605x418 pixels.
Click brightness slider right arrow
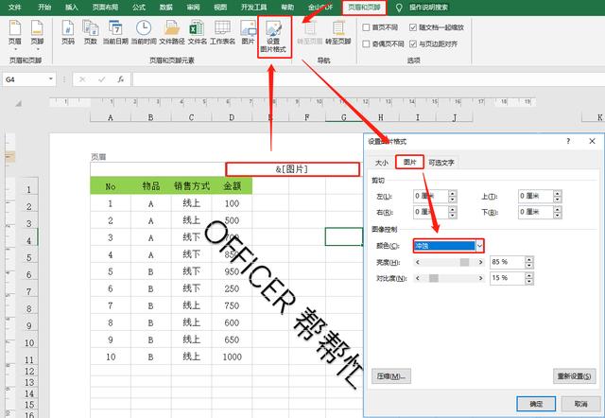(480, 262)
